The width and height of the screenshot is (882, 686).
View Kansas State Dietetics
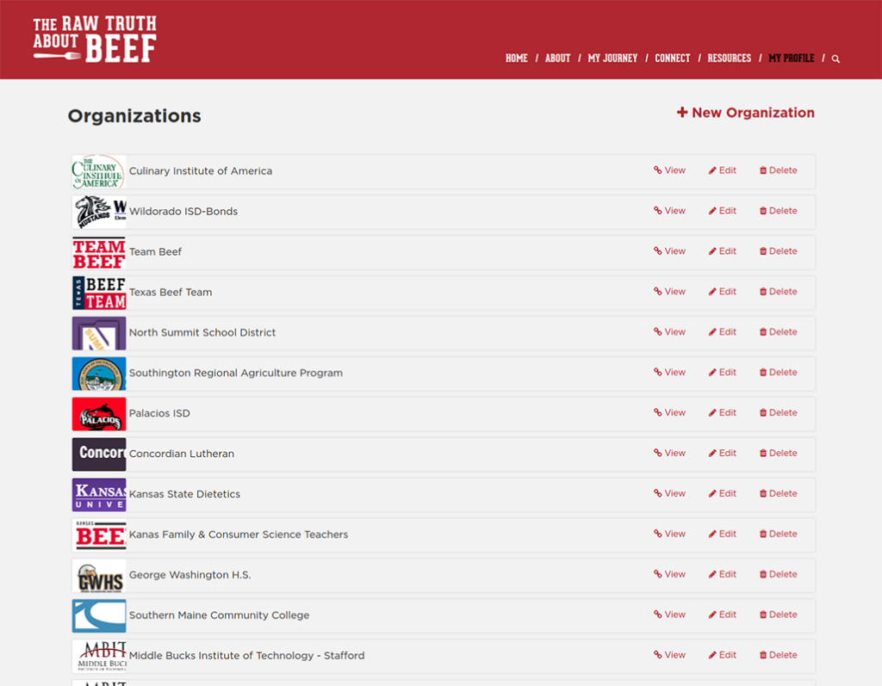[669, 494]
